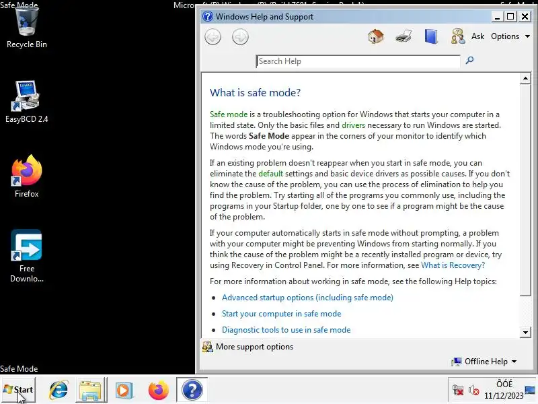
Task: Click the Show desktop icon in tray
Action: [x=530, y=390]
